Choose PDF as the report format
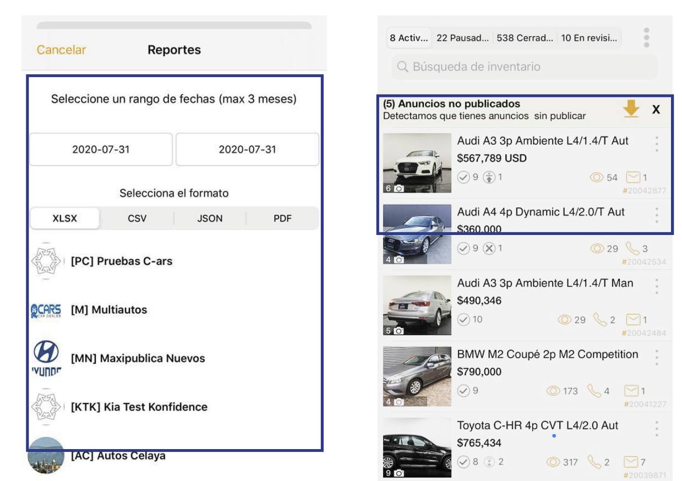This screenshot has width=682, height=481. (282, 218)
